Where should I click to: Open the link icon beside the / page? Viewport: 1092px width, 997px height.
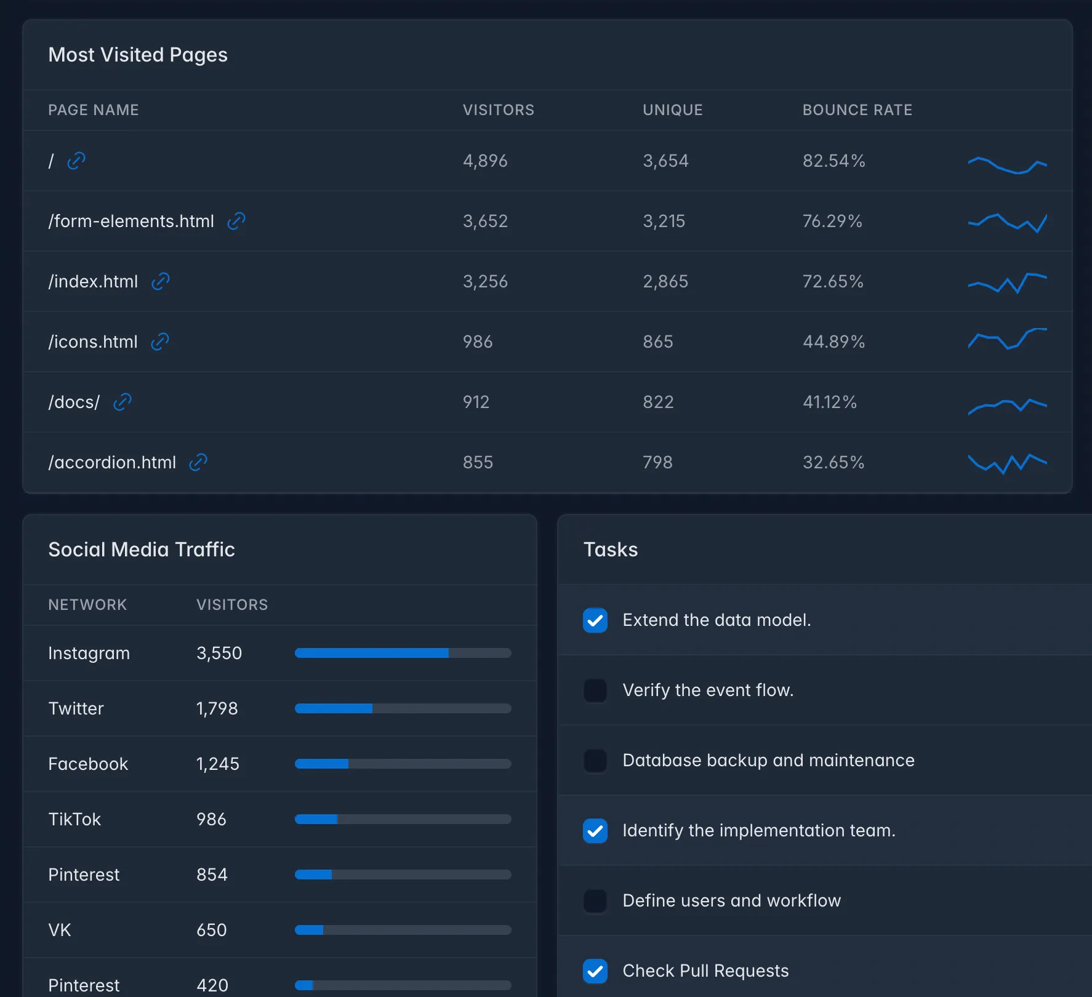pyautogui.click(x=76, y=161)
